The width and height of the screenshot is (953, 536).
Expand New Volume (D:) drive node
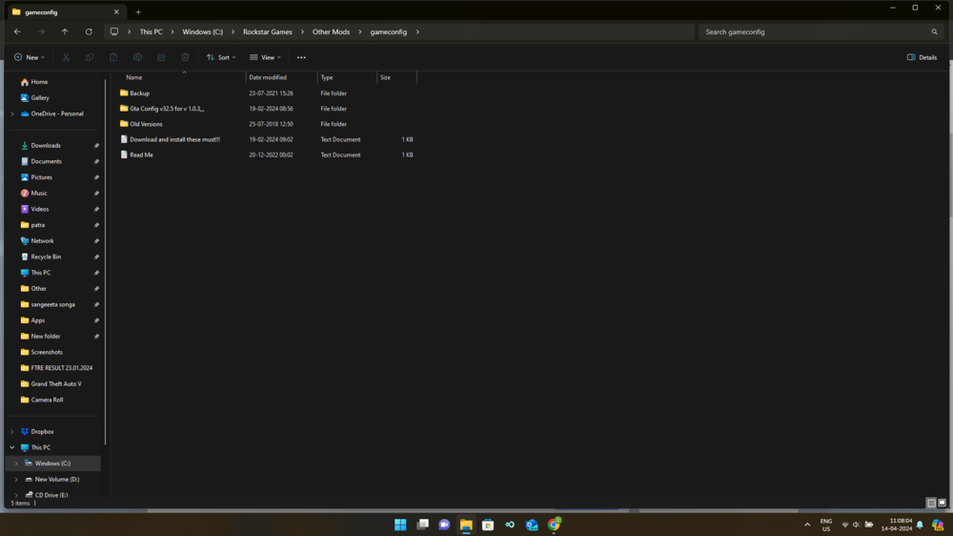click(16, 480)
